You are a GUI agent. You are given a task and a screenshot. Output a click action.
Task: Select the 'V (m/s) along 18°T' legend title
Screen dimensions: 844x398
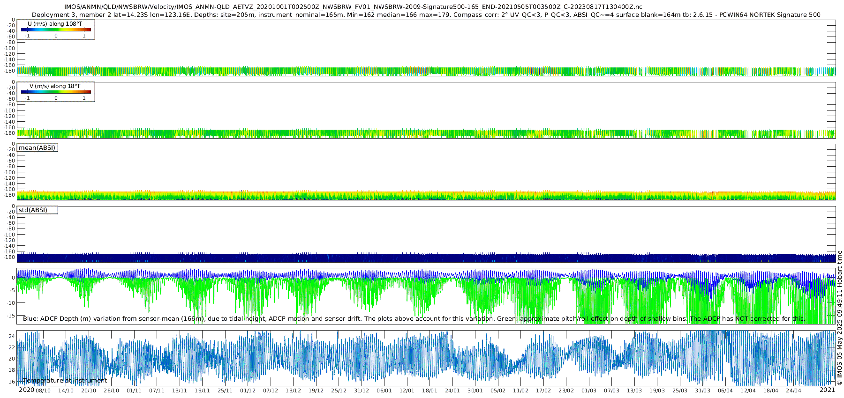[54, 86]
